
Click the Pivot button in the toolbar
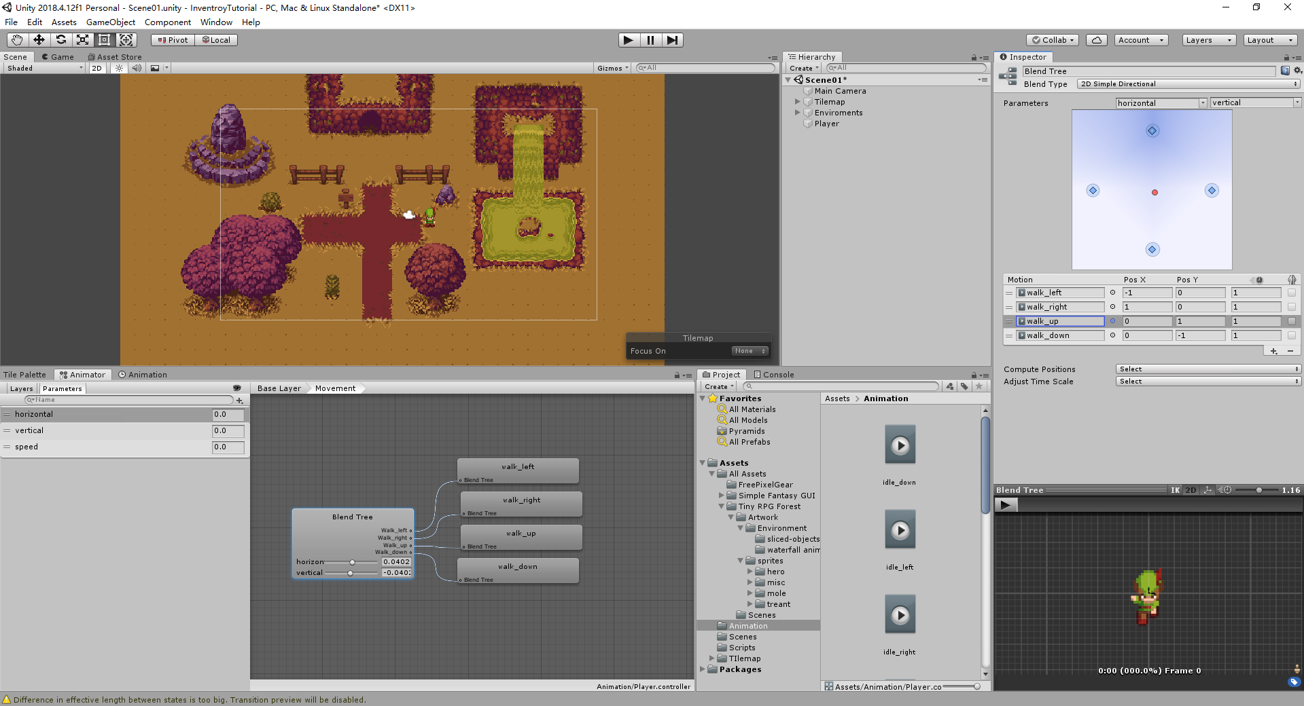tap(172, 39)
